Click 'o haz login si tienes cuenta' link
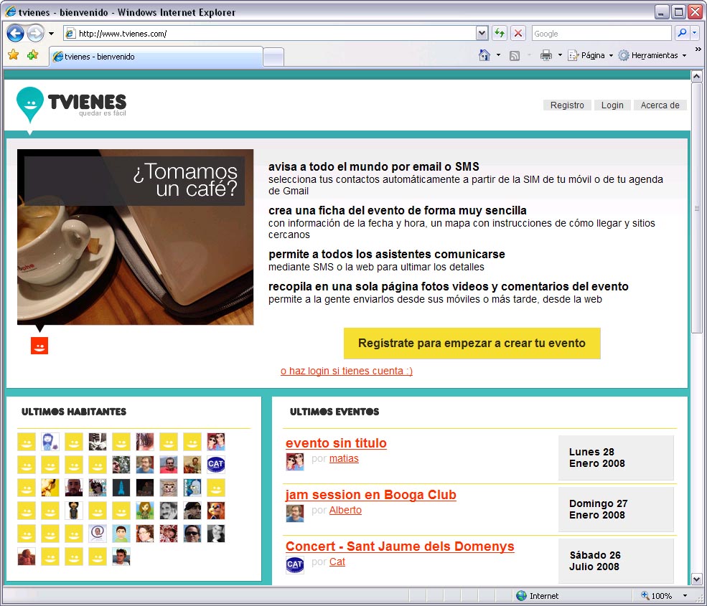Viewport: 707px width, 606px height. (x=346, y=371)
